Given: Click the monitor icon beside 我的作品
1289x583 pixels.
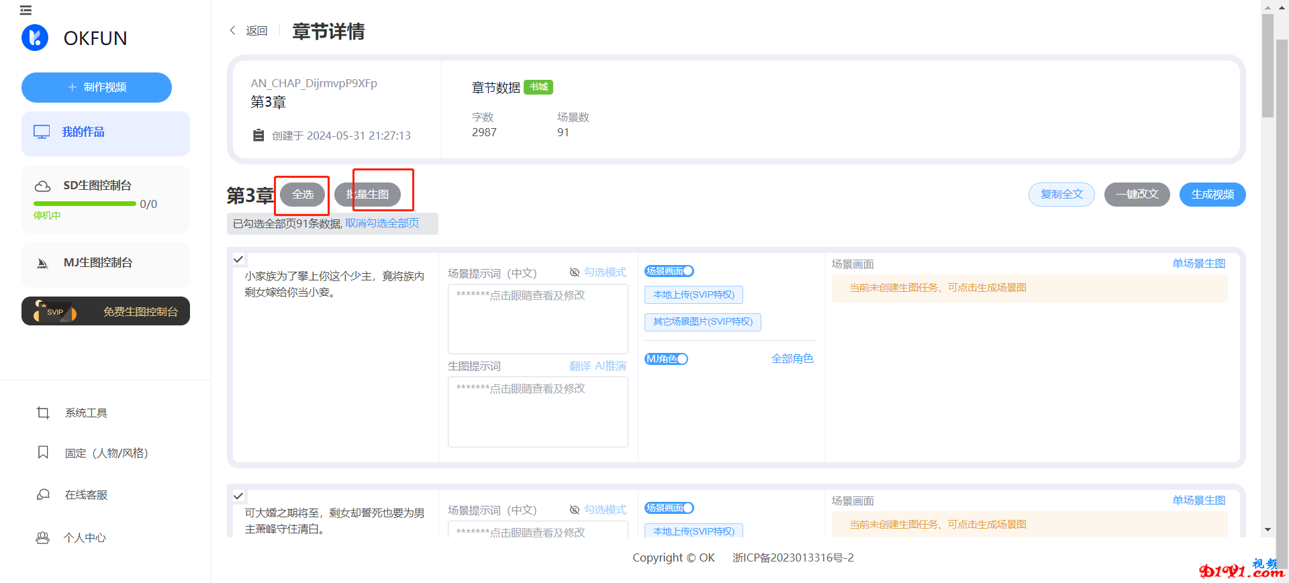Looking at the screenshot, I should click(x=42, y=132).
